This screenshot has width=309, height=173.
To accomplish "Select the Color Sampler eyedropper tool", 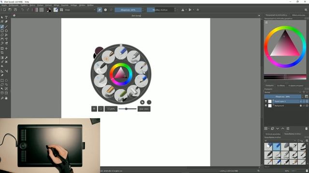I will pyautogui.click(x=6, y=58).
